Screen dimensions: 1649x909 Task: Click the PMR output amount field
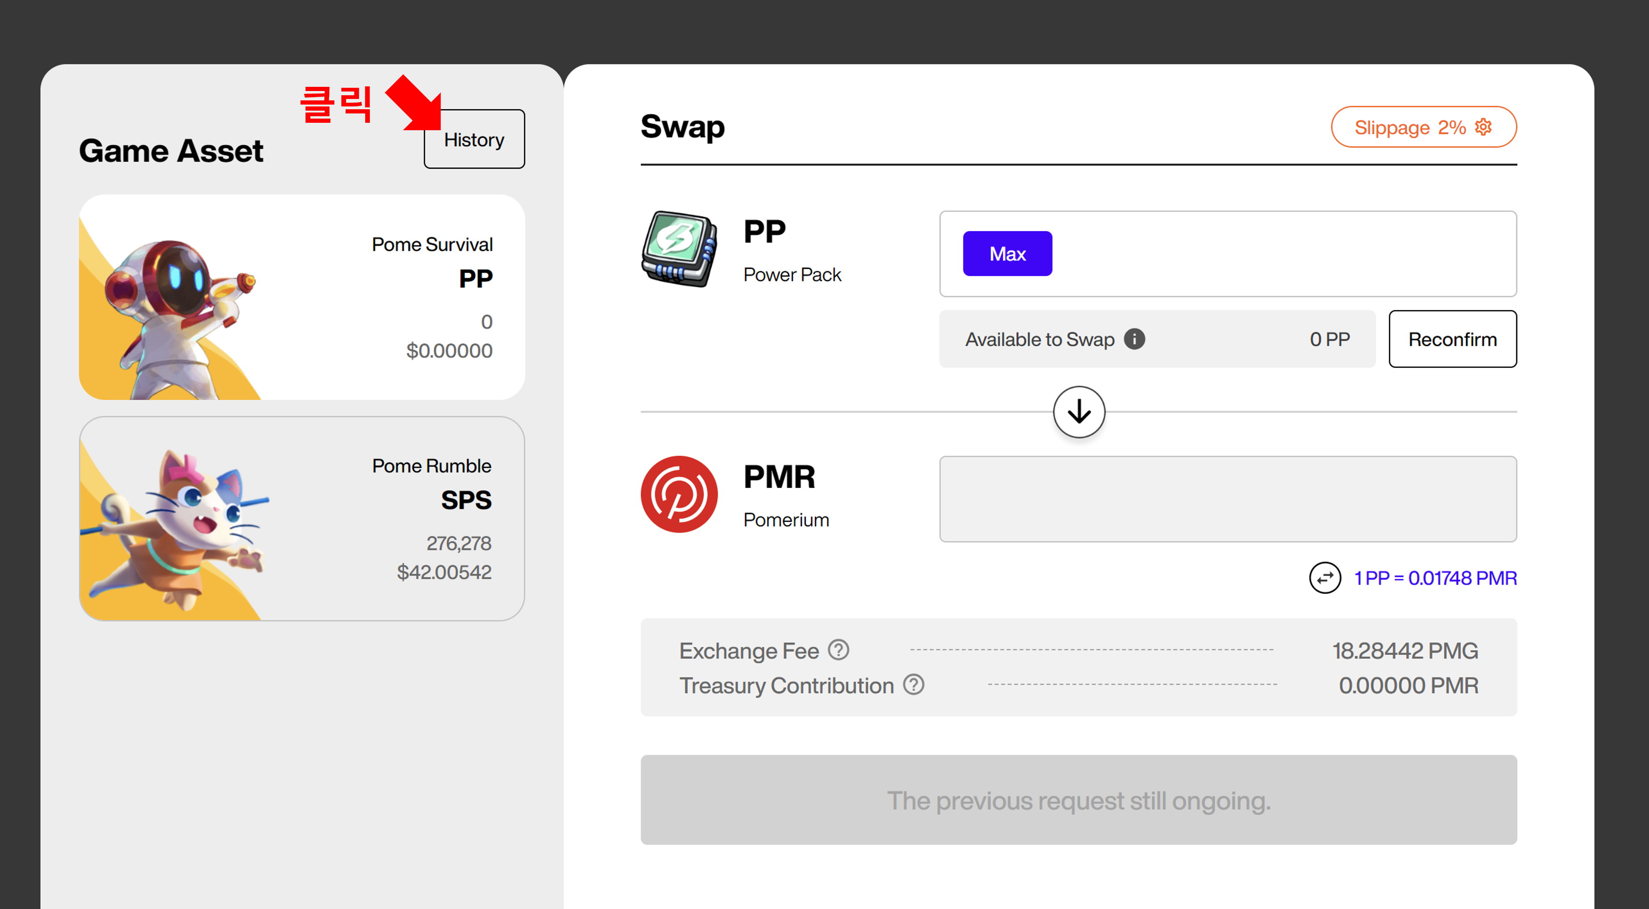1227,499
